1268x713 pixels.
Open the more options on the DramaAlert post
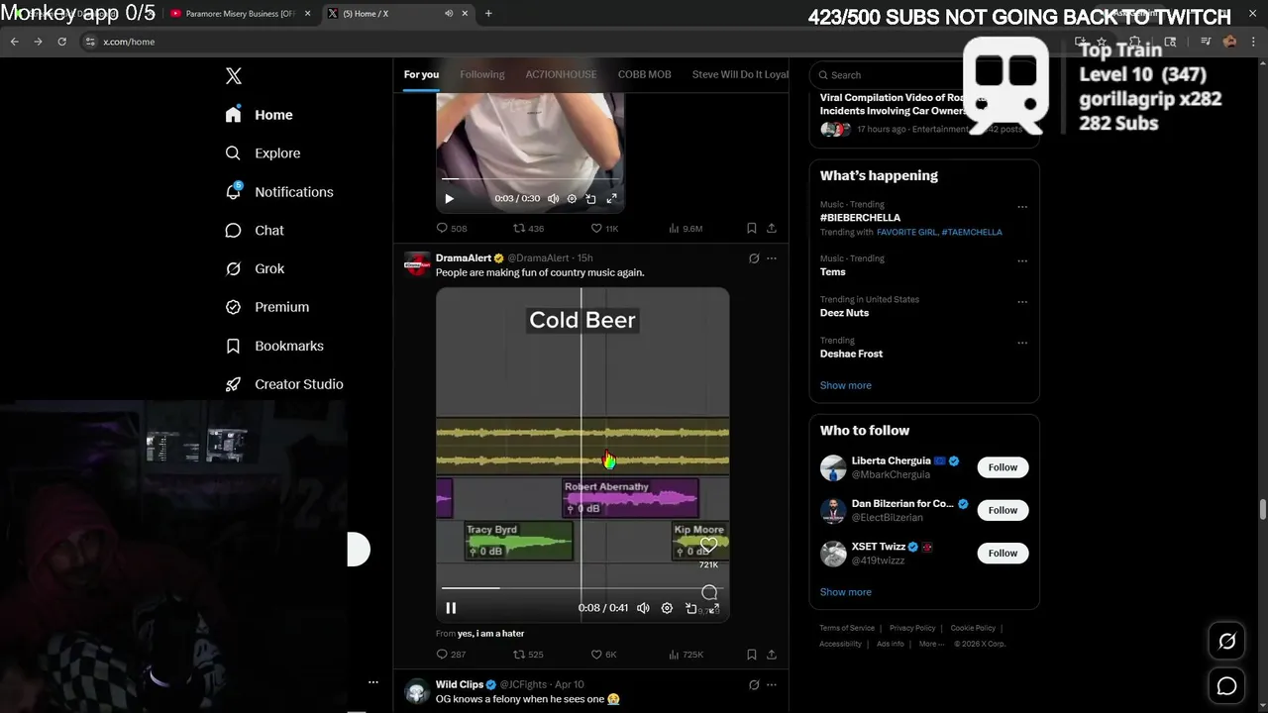coord(772,258)
